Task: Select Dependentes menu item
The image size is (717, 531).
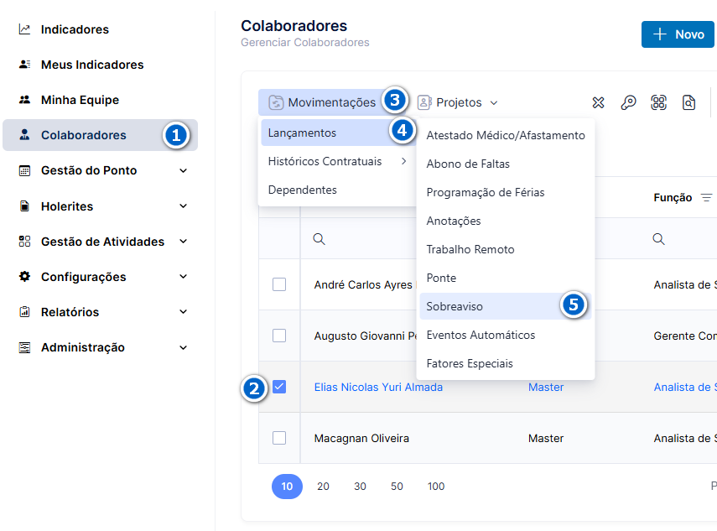Action: [x=302, y=190]
